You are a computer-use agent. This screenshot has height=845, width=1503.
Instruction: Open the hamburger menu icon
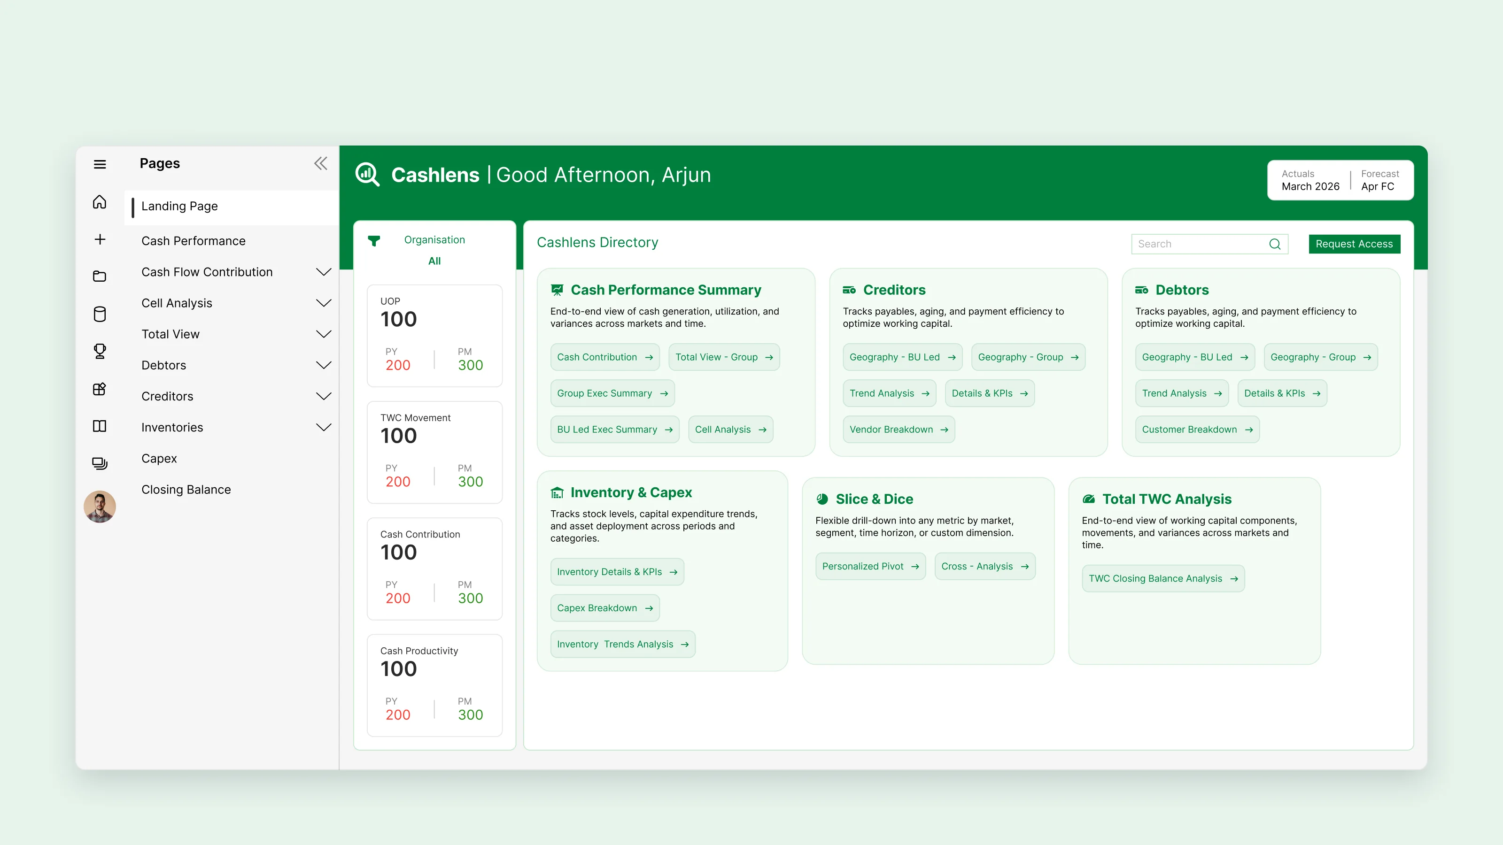[x=100, y=164]
